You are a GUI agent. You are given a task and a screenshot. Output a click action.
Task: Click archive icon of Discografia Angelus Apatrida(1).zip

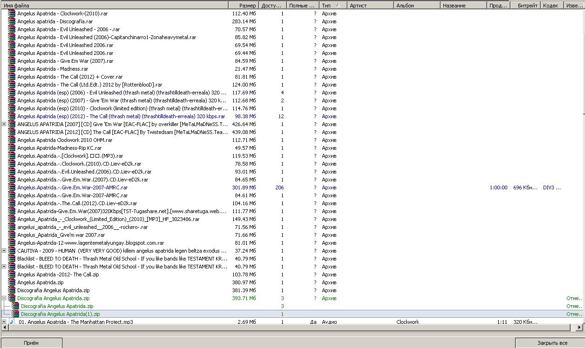(15, 314)
